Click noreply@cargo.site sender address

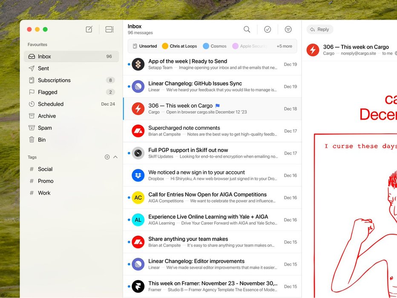point(358,53)
